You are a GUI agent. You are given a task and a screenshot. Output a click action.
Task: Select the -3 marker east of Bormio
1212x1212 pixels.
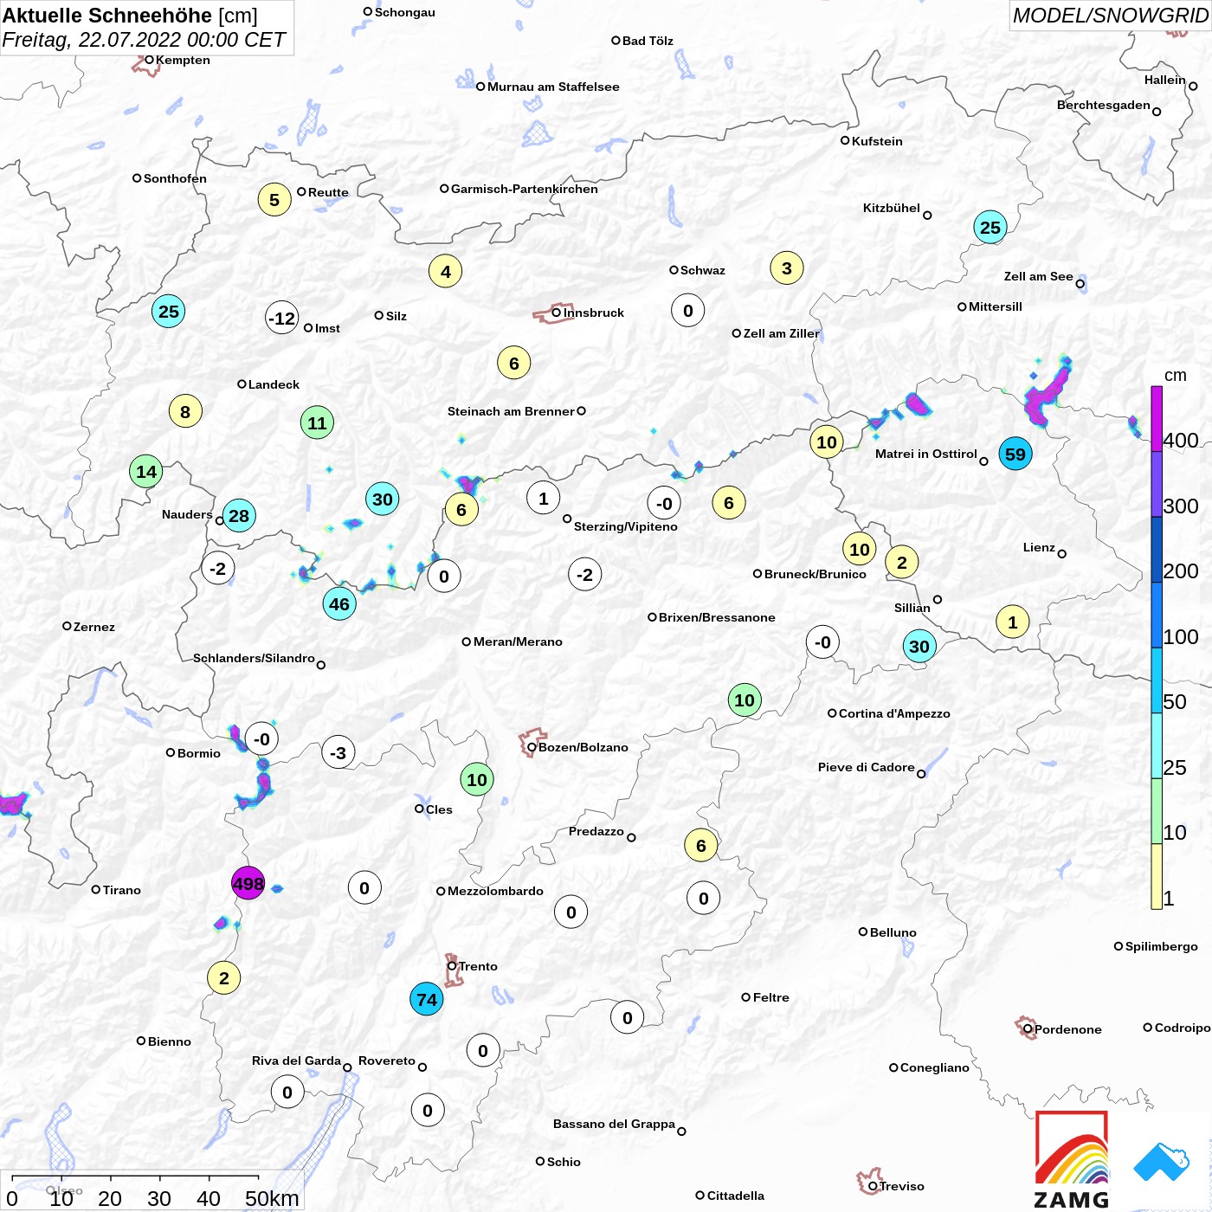pyautogui.click(x=338, y=752)
